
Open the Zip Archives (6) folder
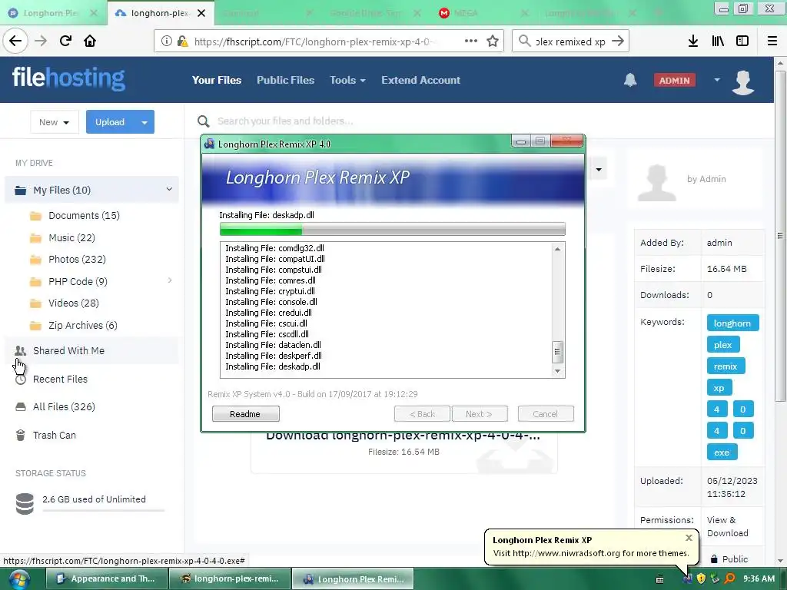tap(83, 325)
